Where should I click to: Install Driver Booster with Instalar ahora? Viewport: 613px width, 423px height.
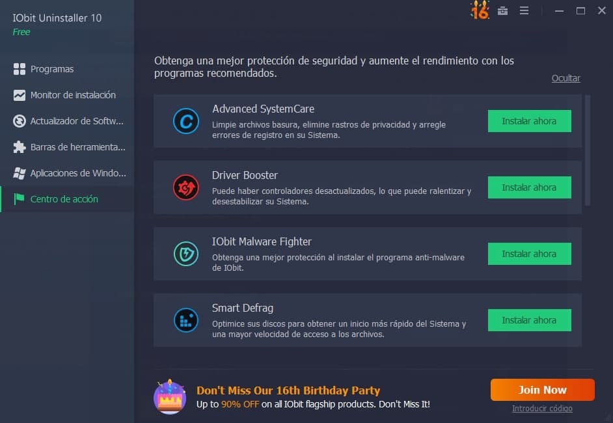[529, 187]
